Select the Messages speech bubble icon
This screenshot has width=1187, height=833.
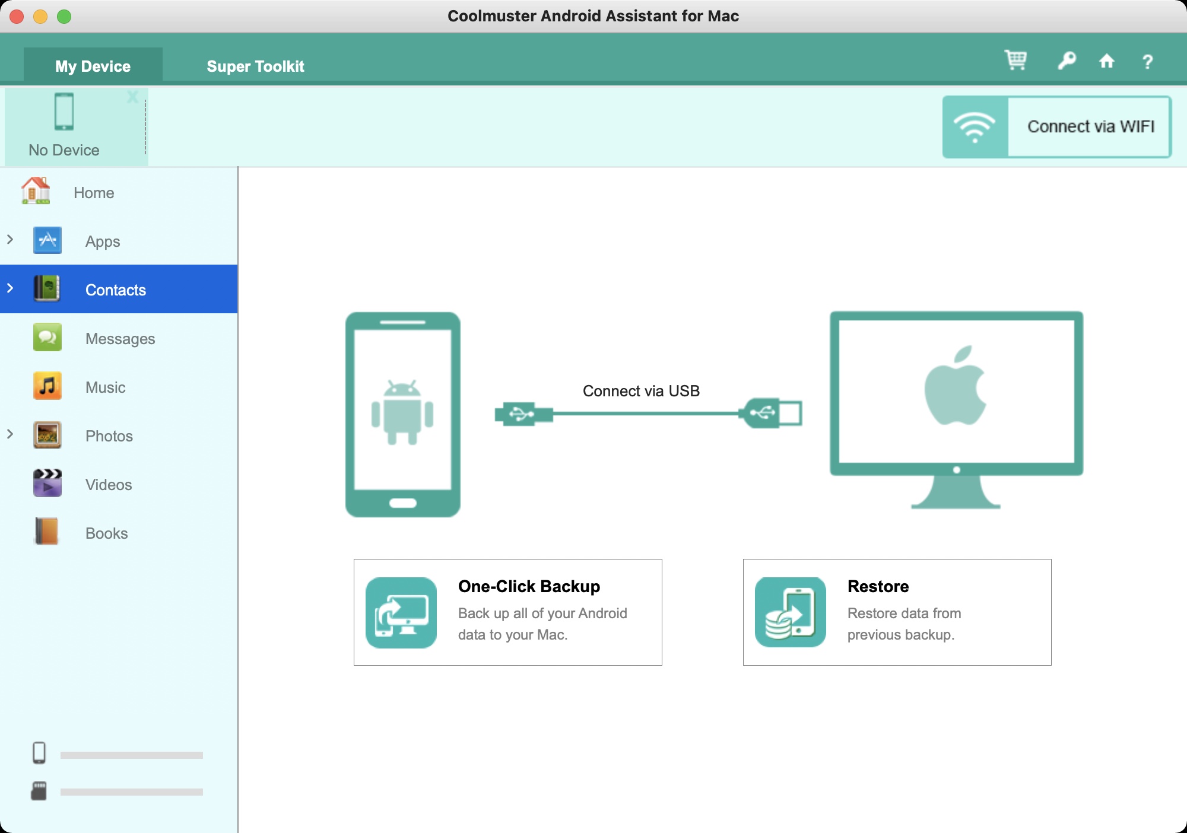point(47,338)
